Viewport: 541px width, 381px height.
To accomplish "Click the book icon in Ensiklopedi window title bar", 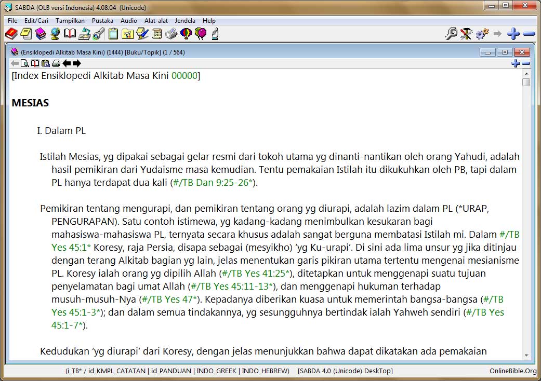I will point(15,52).
